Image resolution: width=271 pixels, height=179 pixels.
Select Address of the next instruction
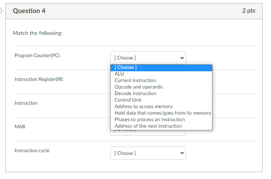[161, 126]
